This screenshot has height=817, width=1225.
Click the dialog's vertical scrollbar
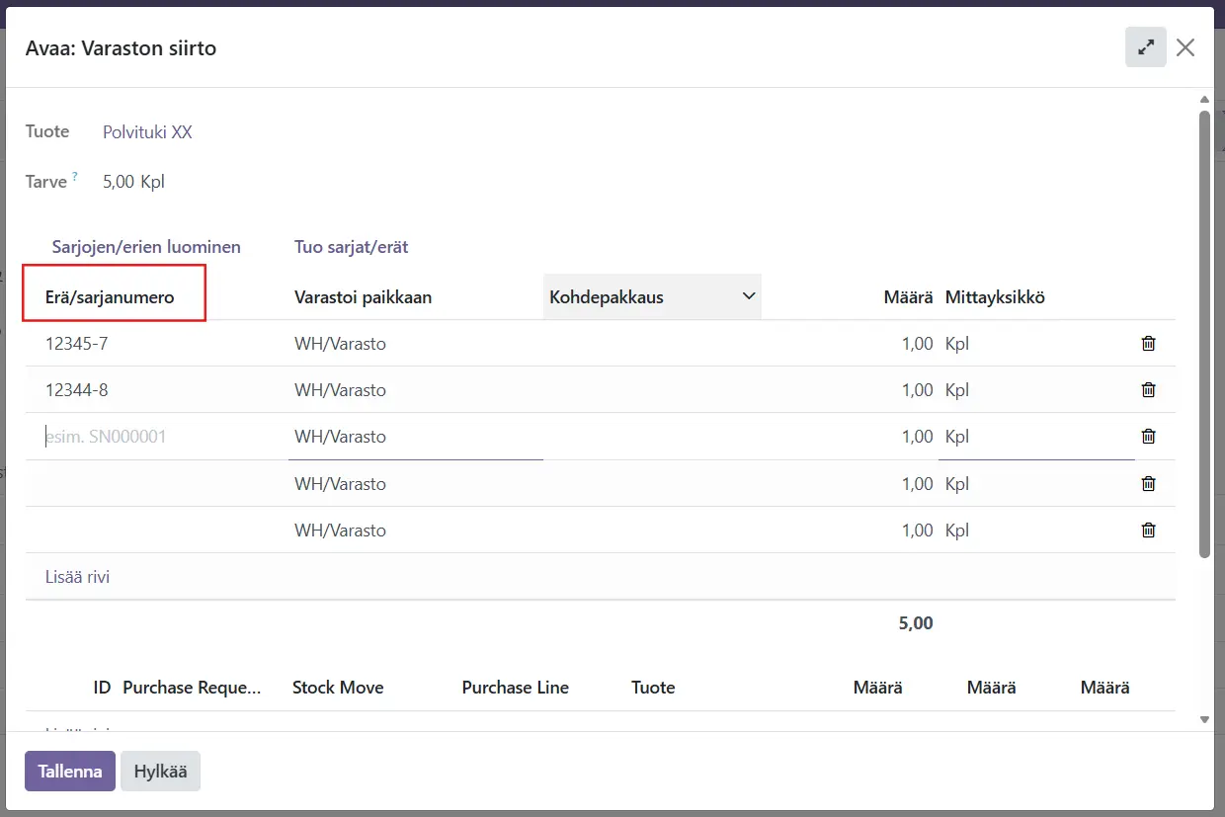[x=1203, y=336]
